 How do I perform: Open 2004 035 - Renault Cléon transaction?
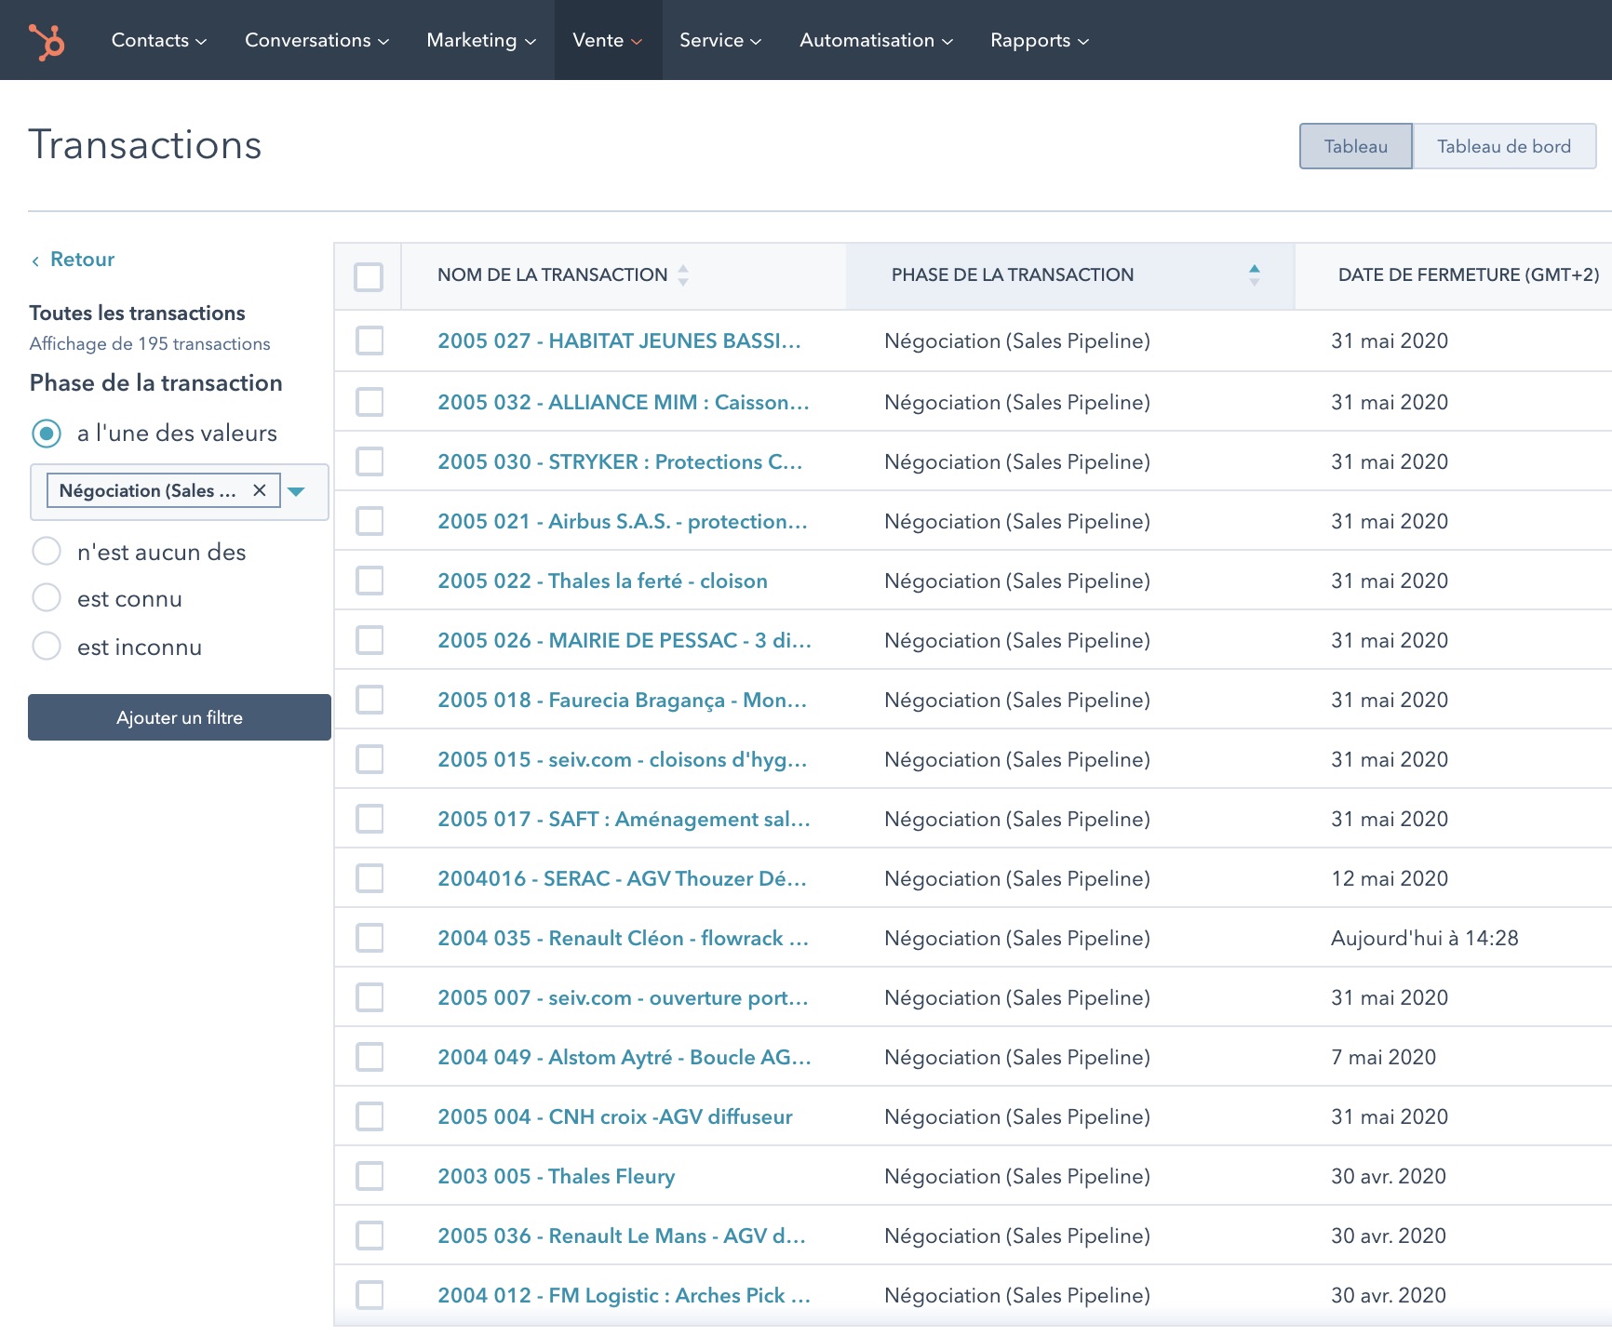click(623, 938)
